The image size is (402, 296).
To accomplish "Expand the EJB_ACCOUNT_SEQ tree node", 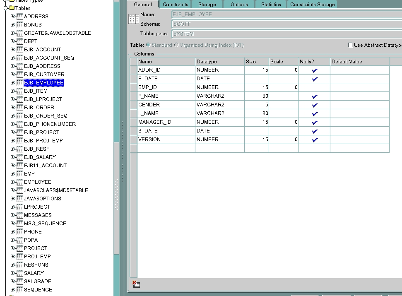I will tap(12, 58).
